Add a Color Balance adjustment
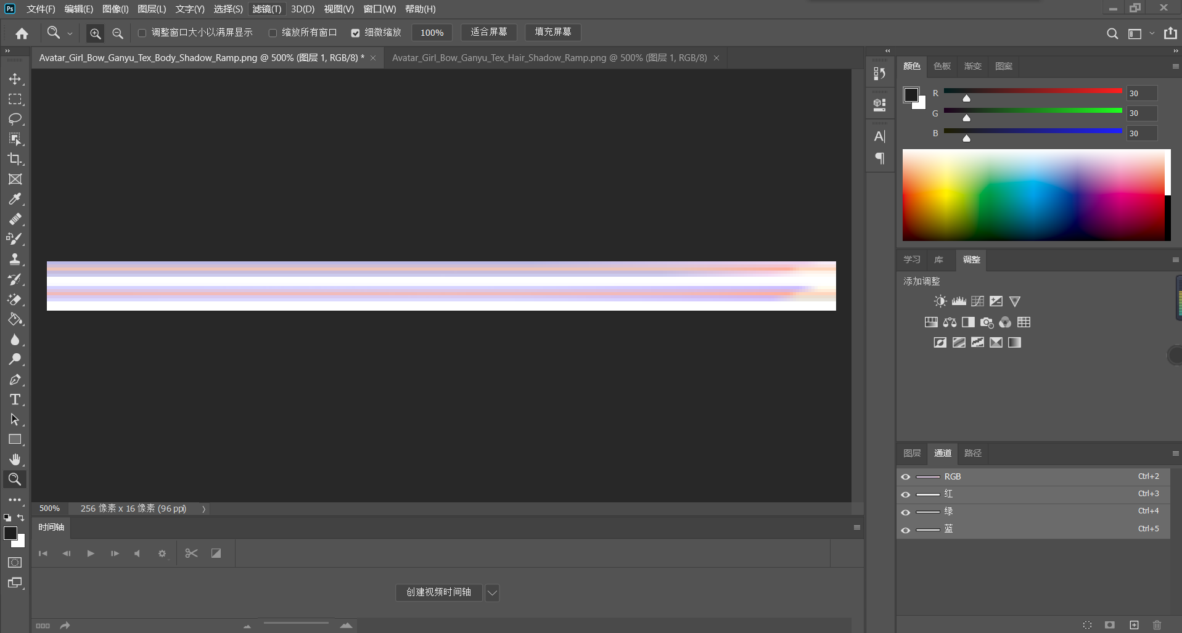This screenshot has width=1182, height=633. 950,322
